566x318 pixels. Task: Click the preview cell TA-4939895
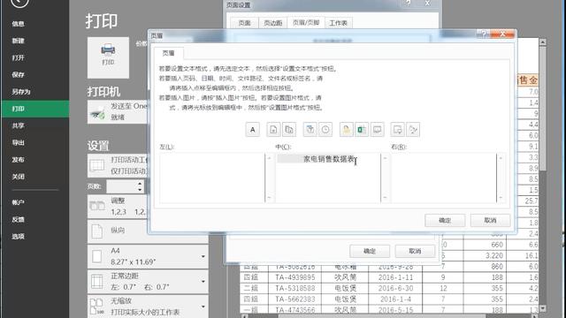point(295,277)
